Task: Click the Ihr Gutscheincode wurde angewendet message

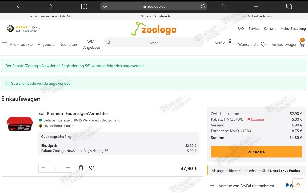Action: tap(153, 83)
